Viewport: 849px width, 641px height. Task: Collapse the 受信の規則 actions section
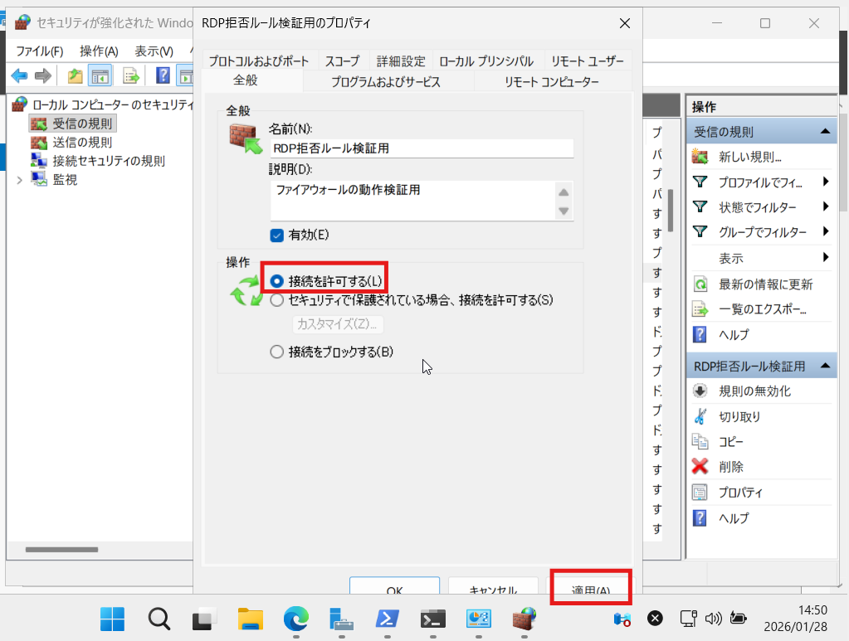825,132
